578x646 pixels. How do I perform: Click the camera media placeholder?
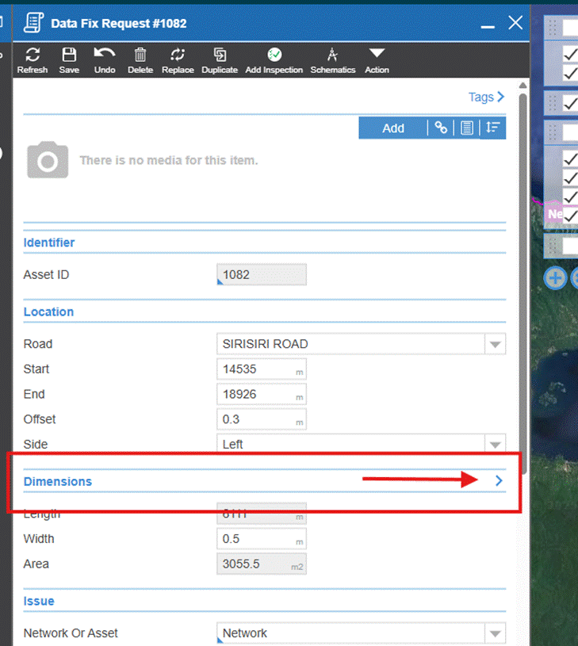[48, 160]
